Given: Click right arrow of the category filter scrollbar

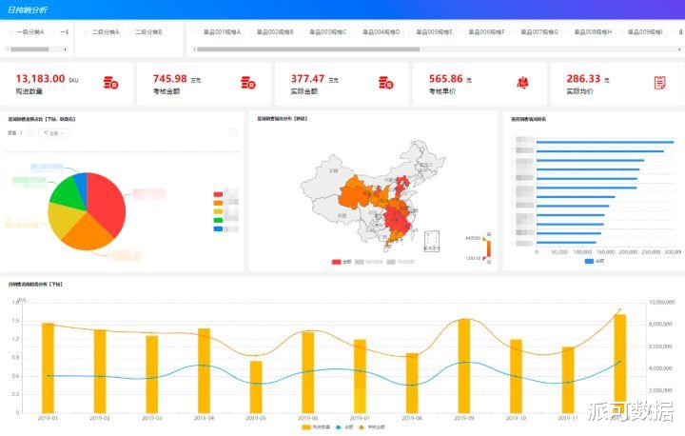Looking at the screenshot, I should point(65,50).
